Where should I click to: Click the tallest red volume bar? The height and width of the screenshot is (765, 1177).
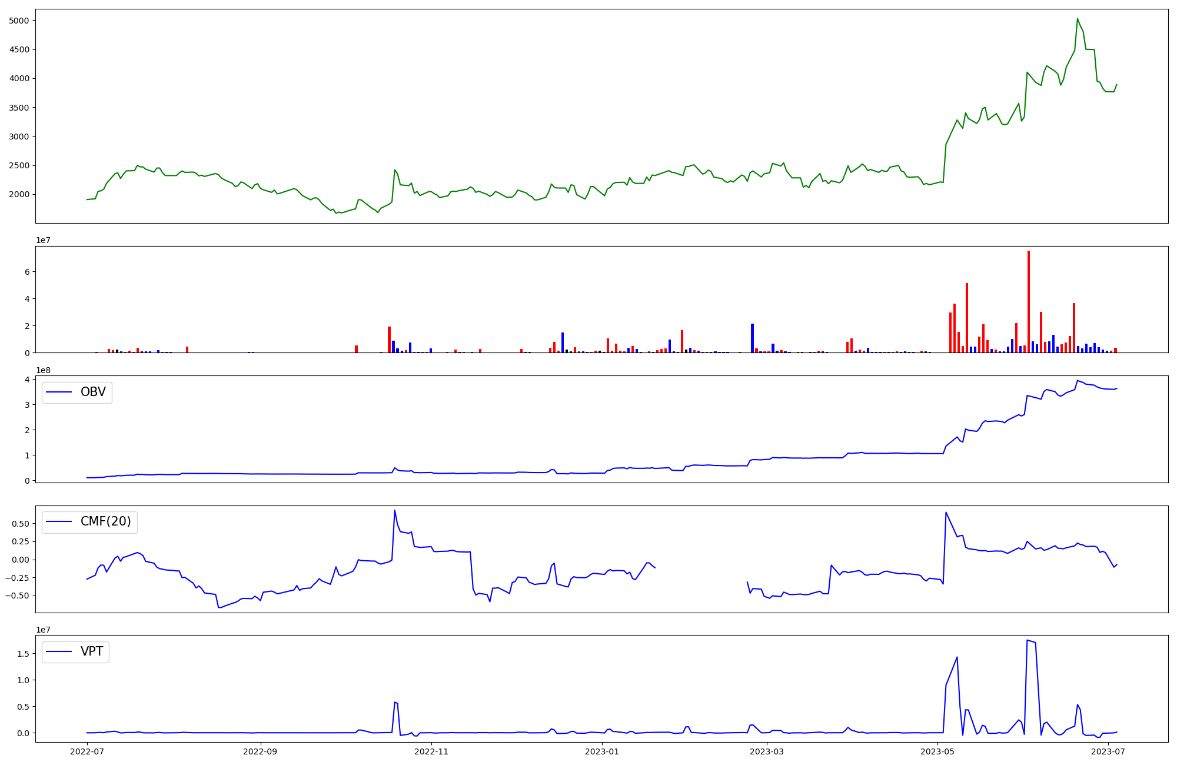coord(1029,300)
